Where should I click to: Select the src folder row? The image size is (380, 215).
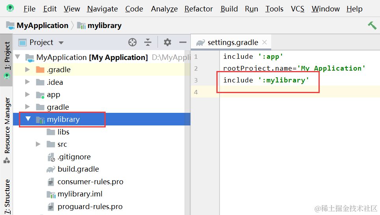(102, 144)
